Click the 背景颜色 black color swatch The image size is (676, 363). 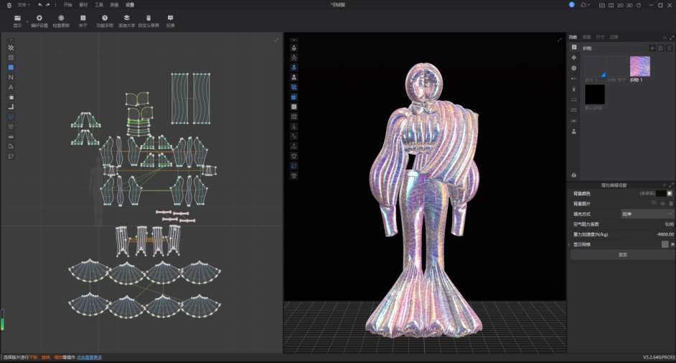[x=660, y=193]
